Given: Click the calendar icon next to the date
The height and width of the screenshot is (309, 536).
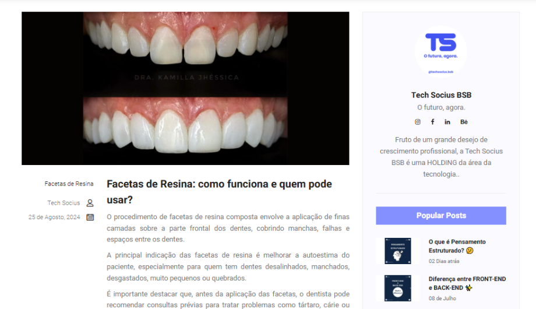Looking at the screenshot, I should coord(90,217).
